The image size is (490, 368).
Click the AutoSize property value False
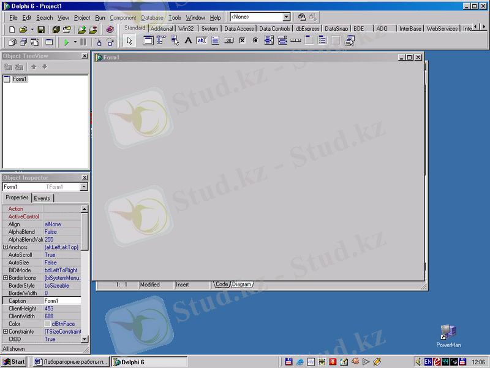tap(61, 263)
